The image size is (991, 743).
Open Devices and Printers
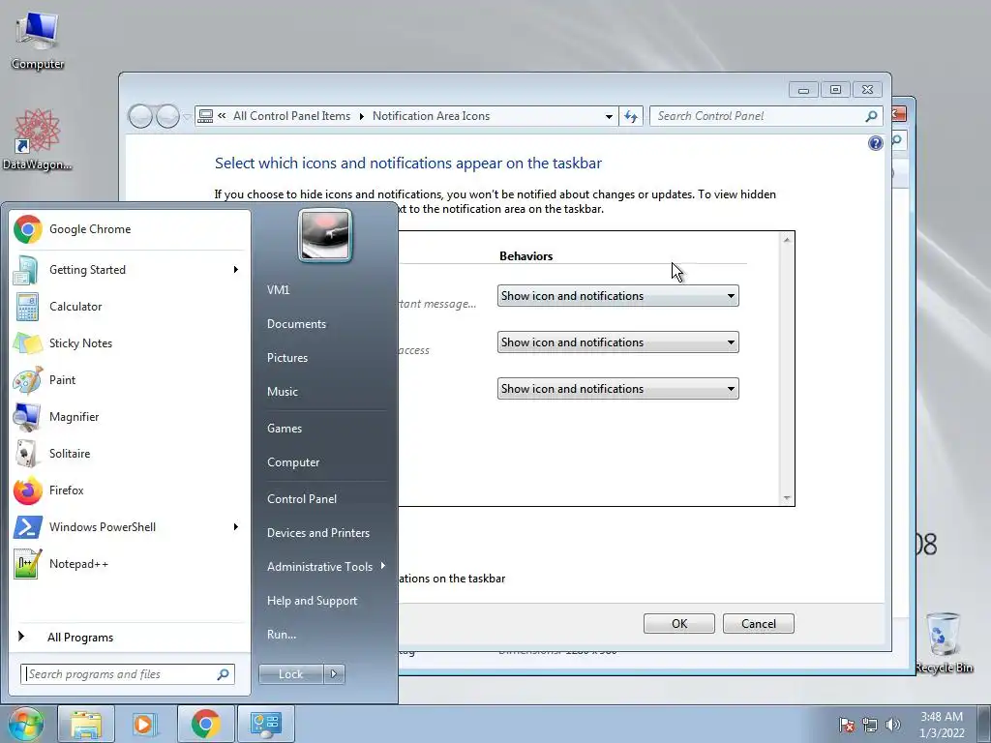(x=317, y=533)
